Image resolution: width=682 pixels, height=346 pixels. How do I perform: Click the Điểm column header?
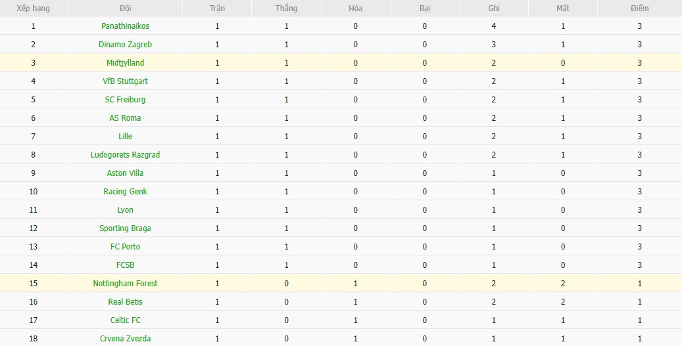[x=639, y=9]
